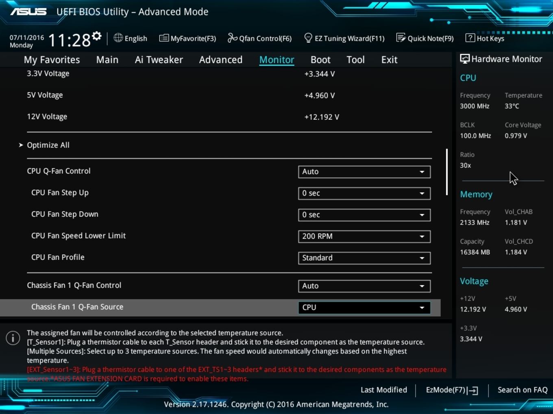Click the 3000 MHz CPU frequency
The height and width of the screenshot is (414, 553).
[x=475, y=106]
